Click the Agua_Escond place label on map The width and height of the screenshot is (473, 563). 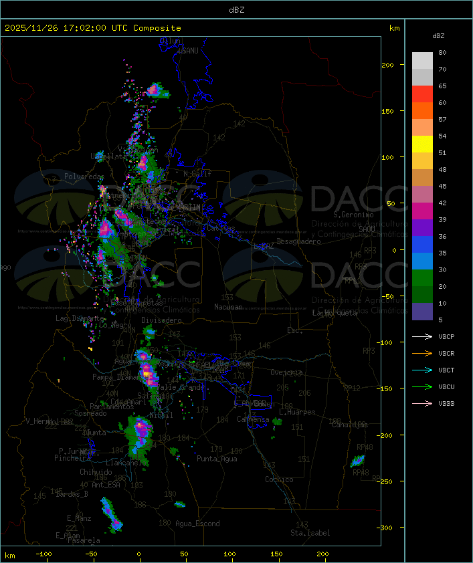(197, 524)
